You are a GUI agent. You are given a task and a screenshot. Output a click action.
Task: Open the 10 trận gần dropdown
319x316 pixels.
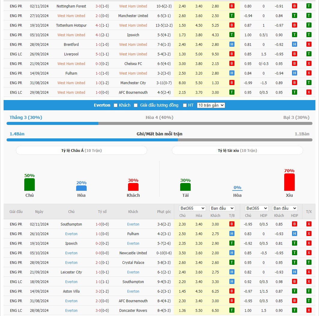[x=211, y=105]
